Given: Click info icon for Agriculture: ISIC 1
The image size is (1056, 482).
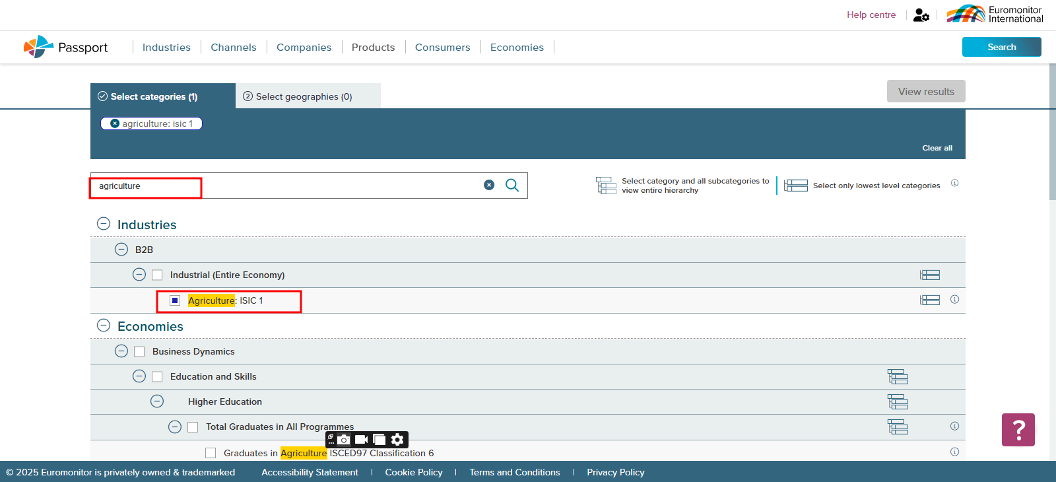Looking at the screenshot, I should tap(954, 300).
